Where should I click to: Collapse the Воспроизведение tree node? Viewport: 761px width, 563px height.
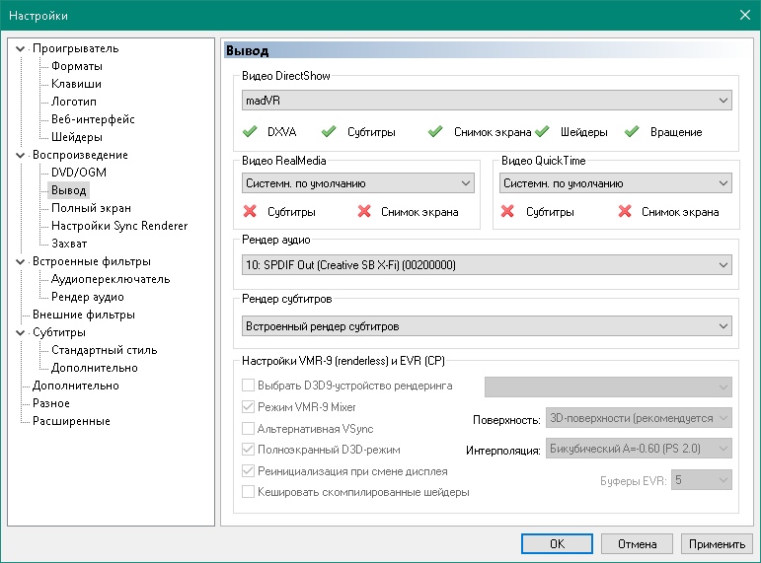pos(21,155)
